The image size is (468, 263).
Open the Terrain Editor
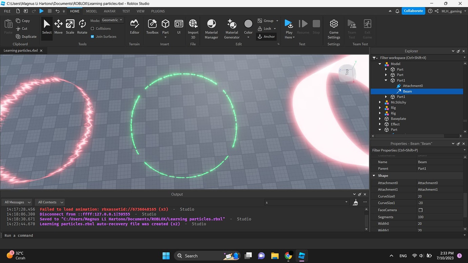[134, 26]
